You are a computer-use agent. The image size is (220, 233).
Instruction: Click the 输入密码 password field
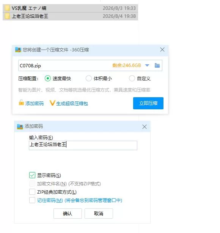83,145
